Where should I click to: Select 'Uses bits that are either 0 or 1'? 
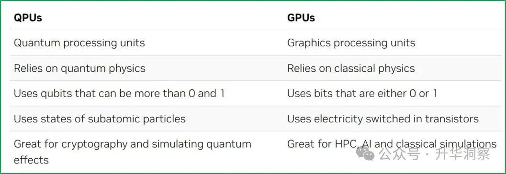(362, 93)
